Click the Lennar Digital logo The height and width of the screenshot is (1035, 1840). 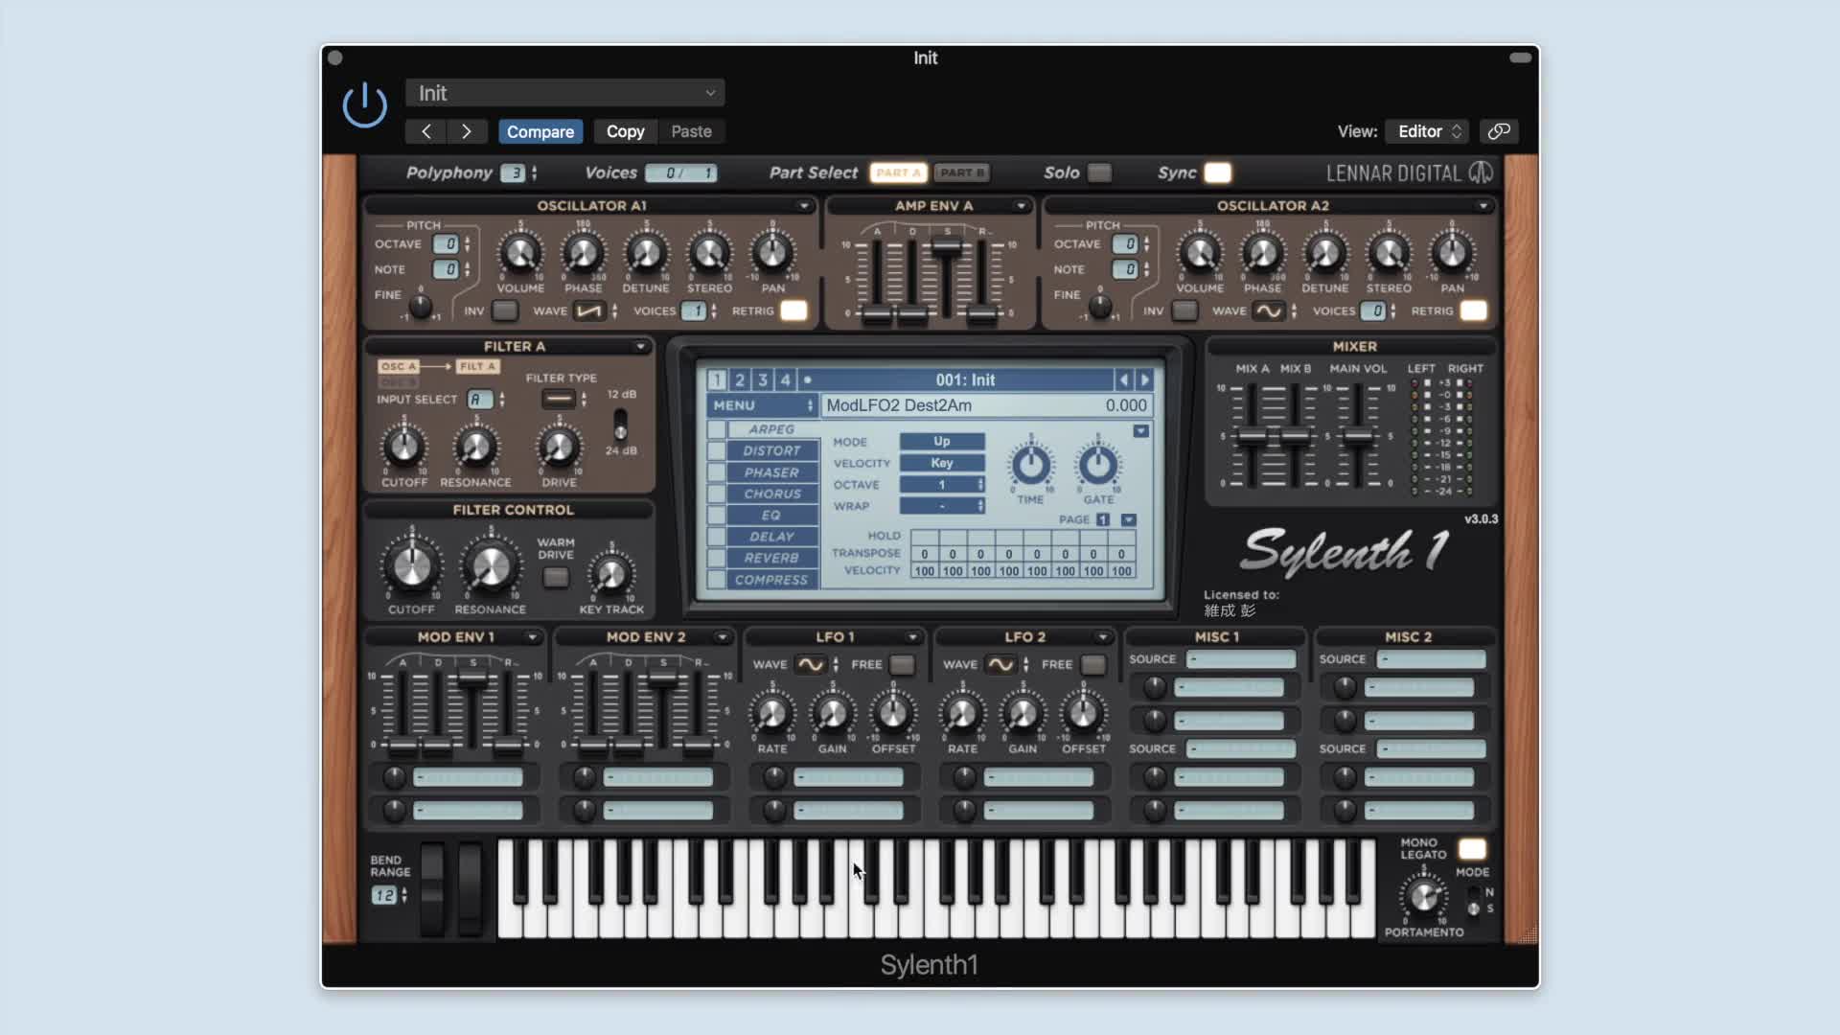coord(1409,172)
